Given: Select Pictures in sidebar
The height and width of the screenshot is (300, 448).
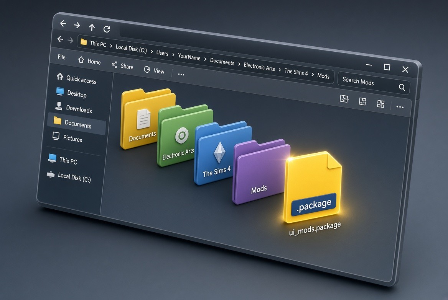Looking at the screenshot, I should click(x=67, y=137).
